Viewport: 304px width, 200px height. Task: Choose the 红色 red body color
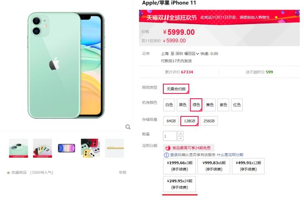pos(237,105)
